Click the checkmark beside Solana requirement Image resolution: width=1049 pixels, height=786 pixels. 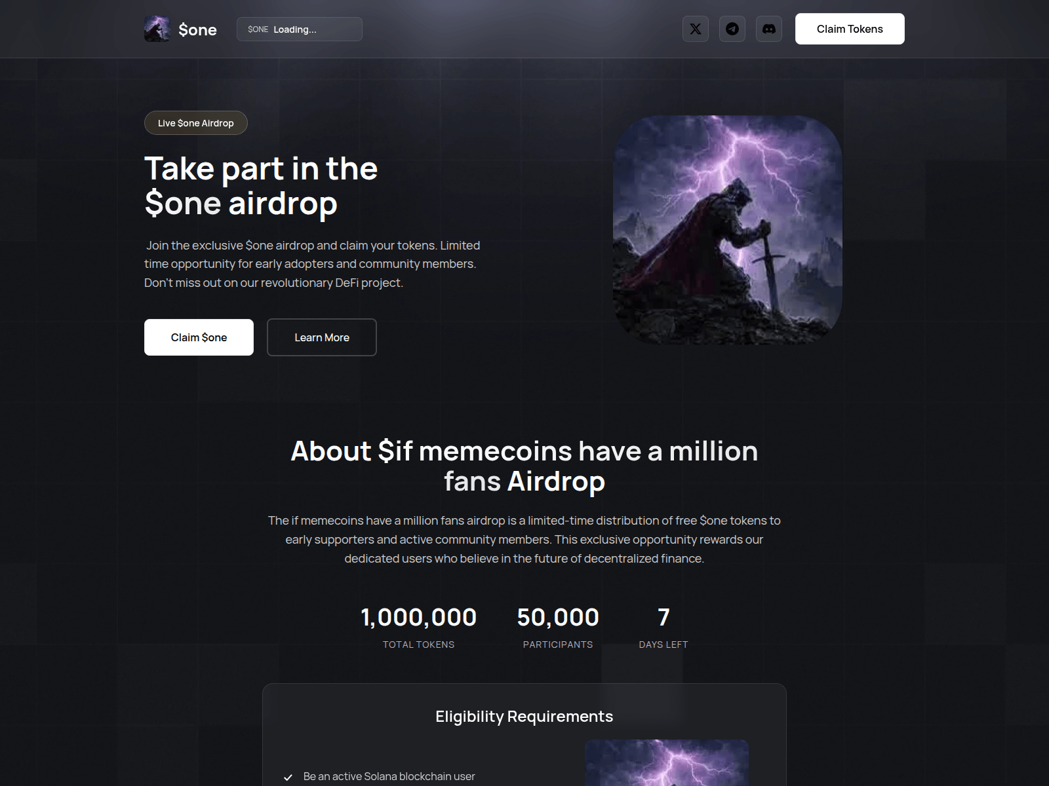[x=288, y=777]
